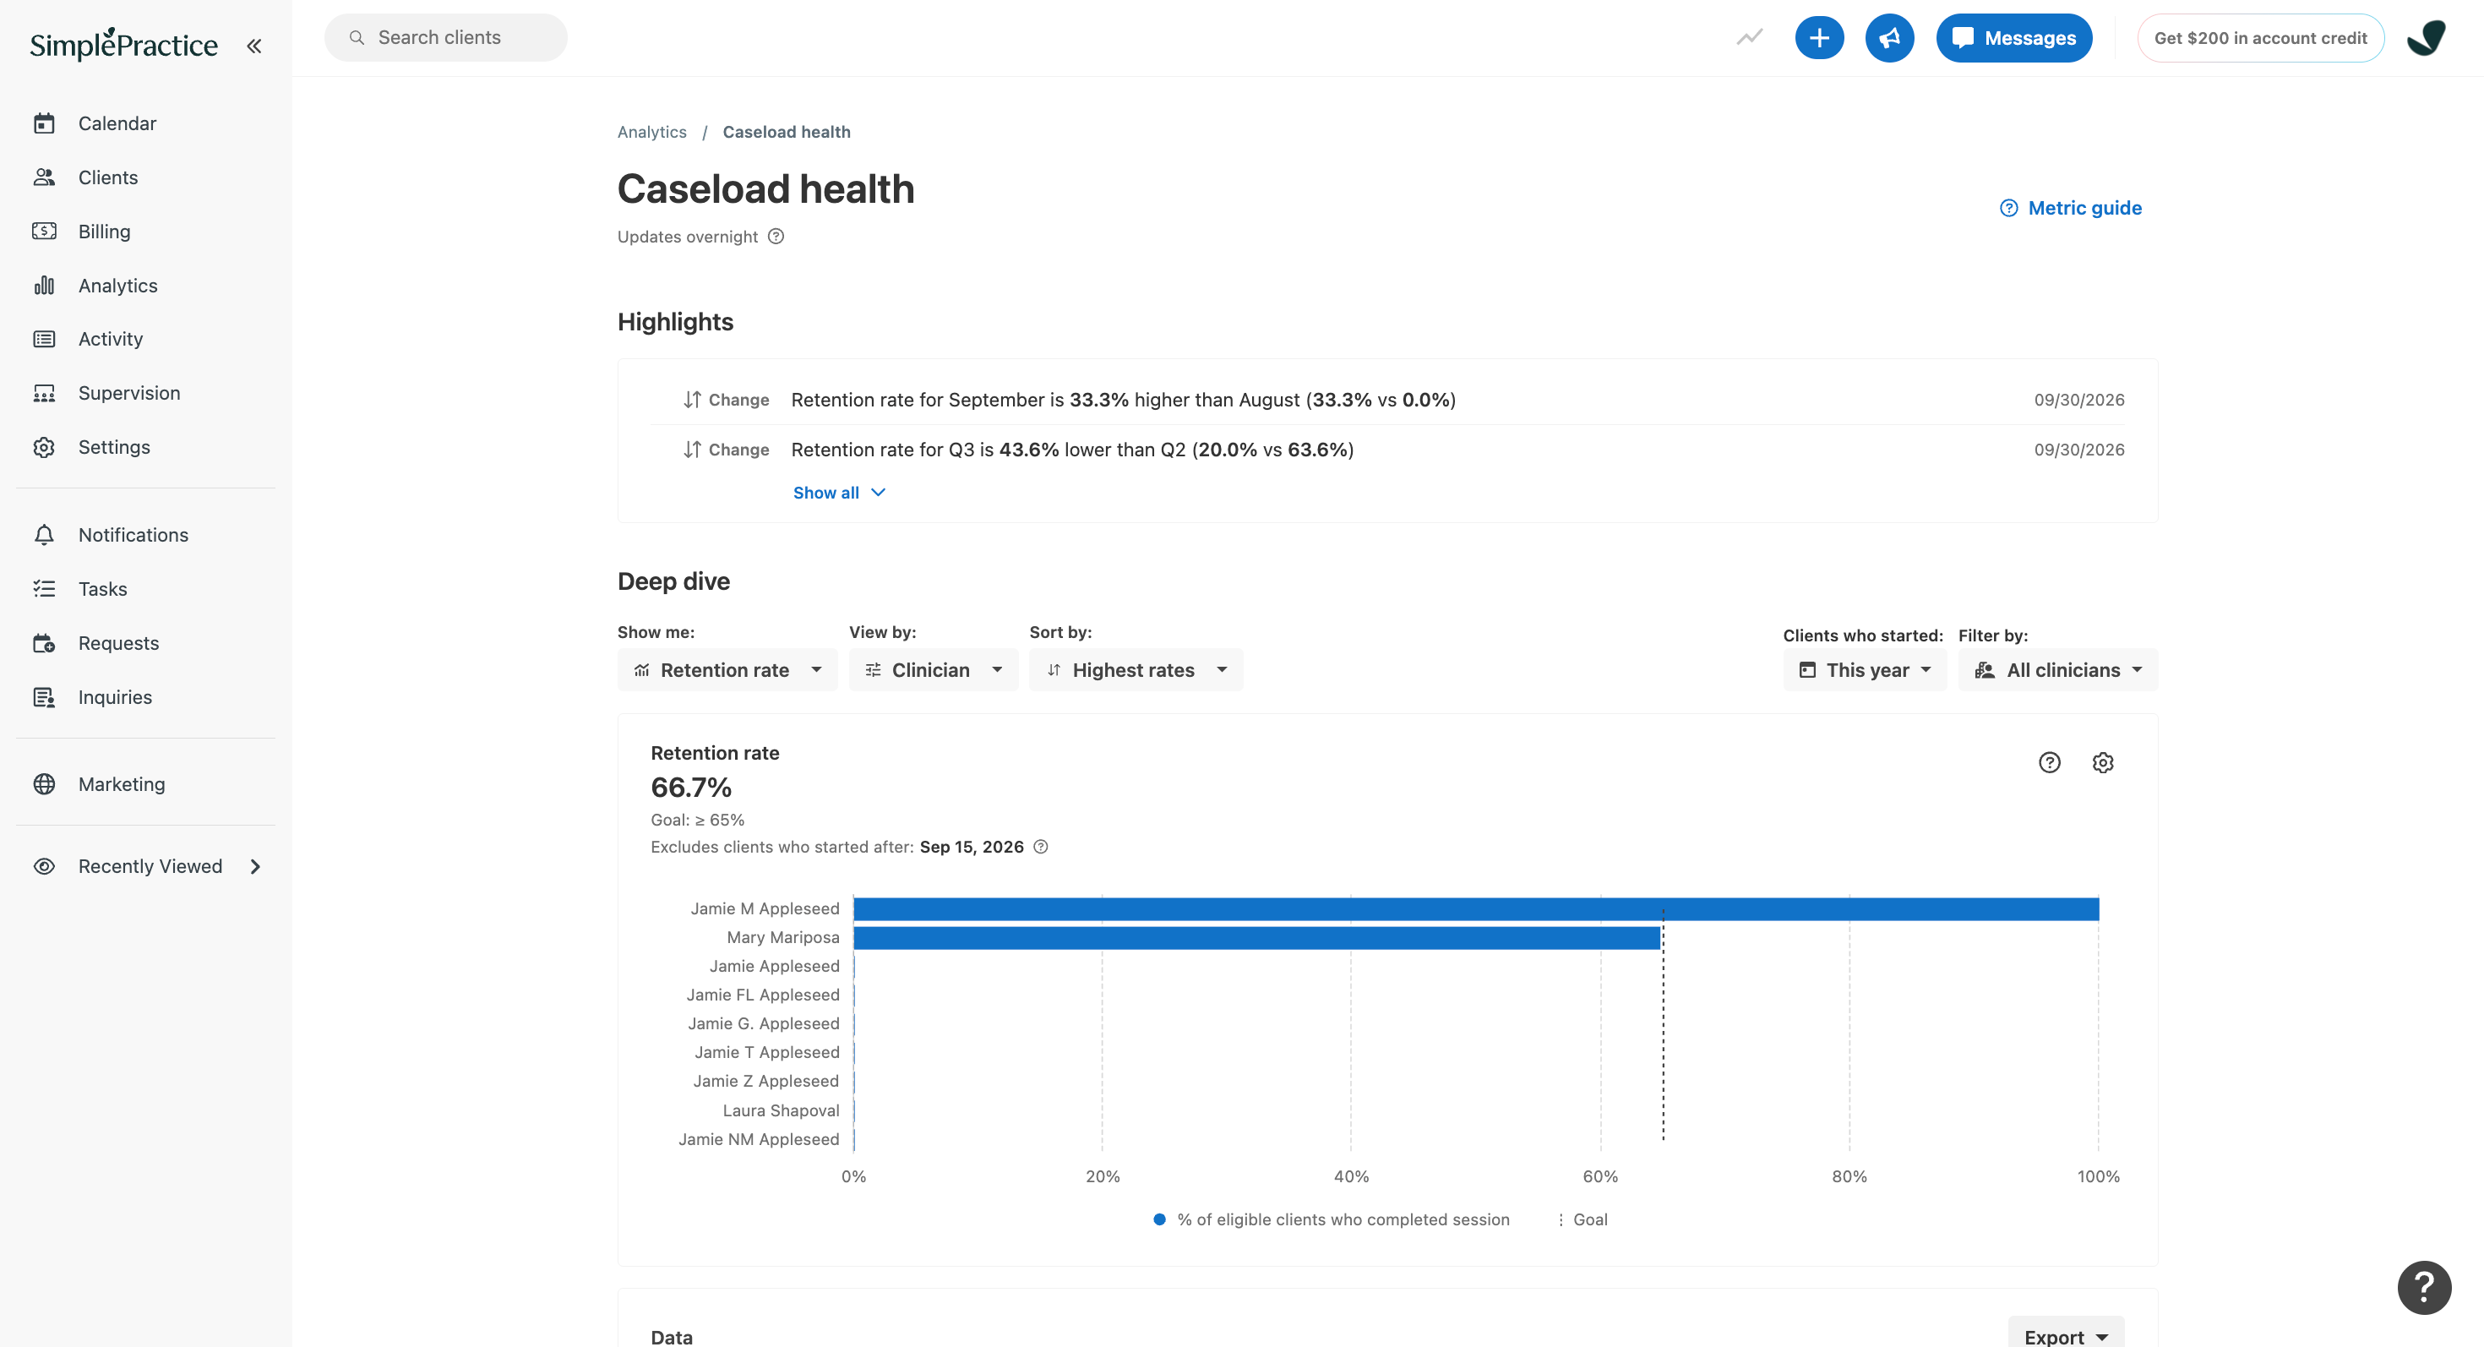This screenshot has width=2484, height=1347.
Task: Click the Search clients field
Action: 445,37
